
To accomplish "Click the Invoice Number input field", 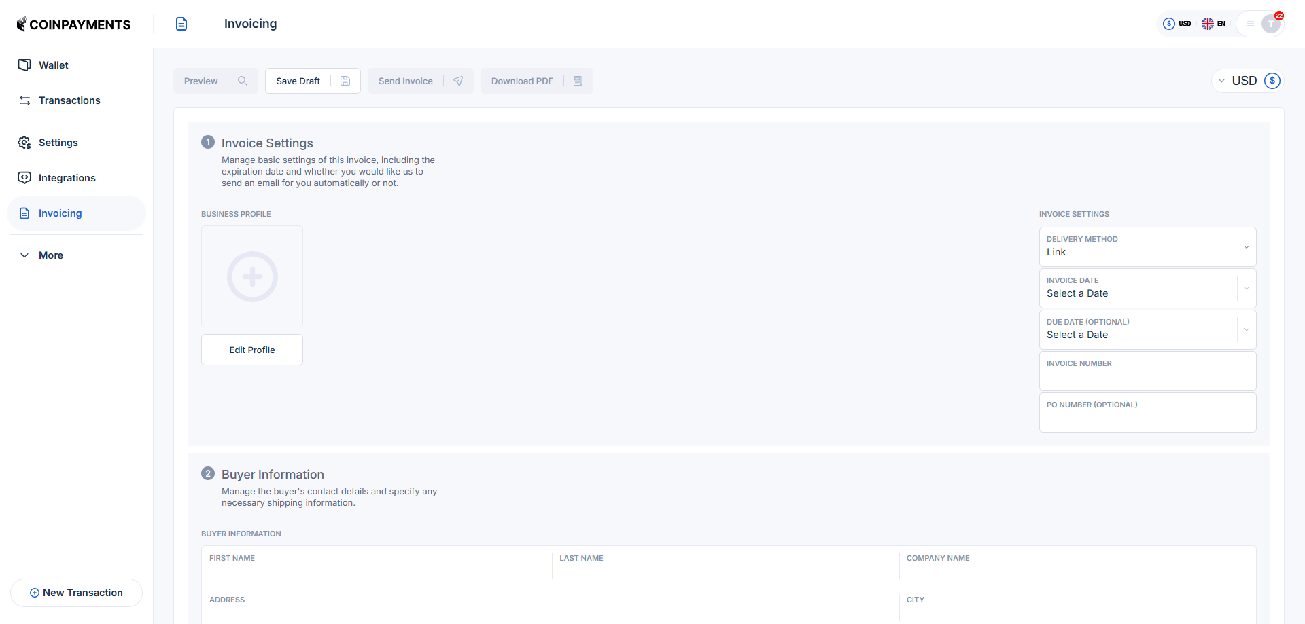I will pos(1147,375).
